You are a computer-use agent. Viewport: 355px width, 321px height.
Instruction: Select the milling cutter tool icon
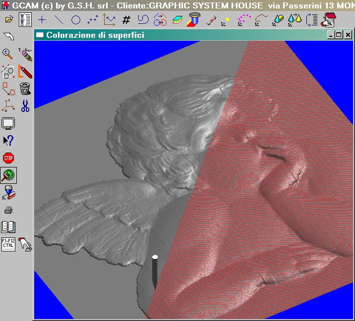click(193, 20)
